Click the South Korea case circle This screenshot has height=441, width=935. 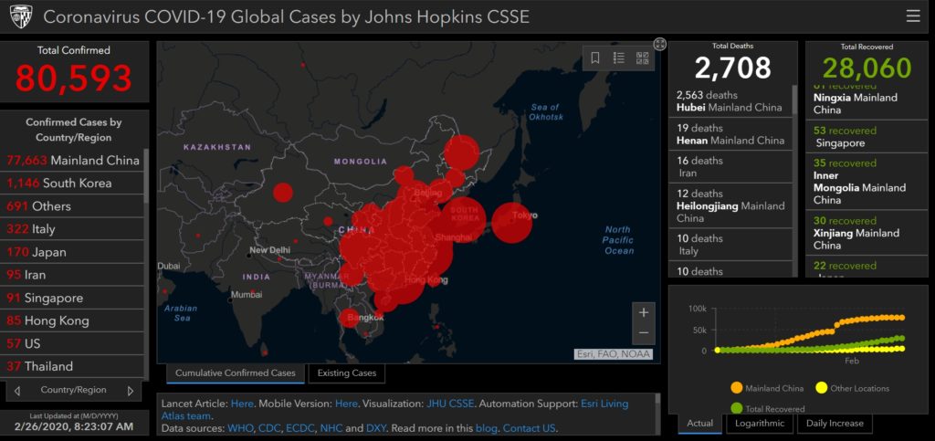463,220
